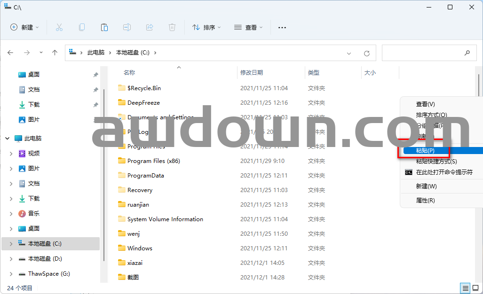Screen dimensions: 483x294
Task: Go up one folder level with up arrow
Action: pos(55,53)
